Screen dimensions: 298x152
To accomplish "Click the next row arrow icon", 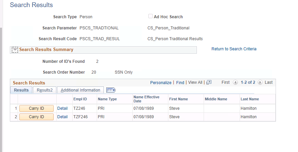I will click(260, 82).
